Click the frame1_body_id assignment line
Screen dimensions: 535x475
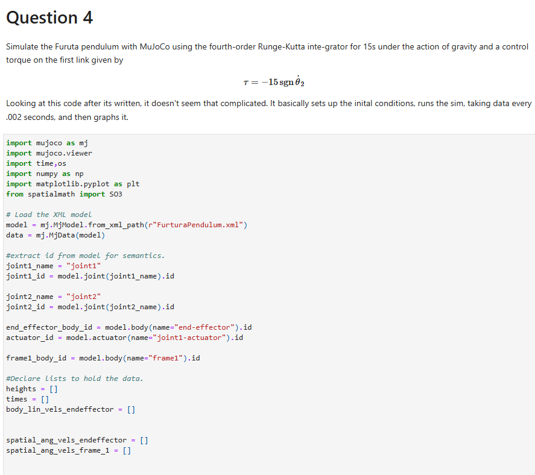tap(103, 357)
